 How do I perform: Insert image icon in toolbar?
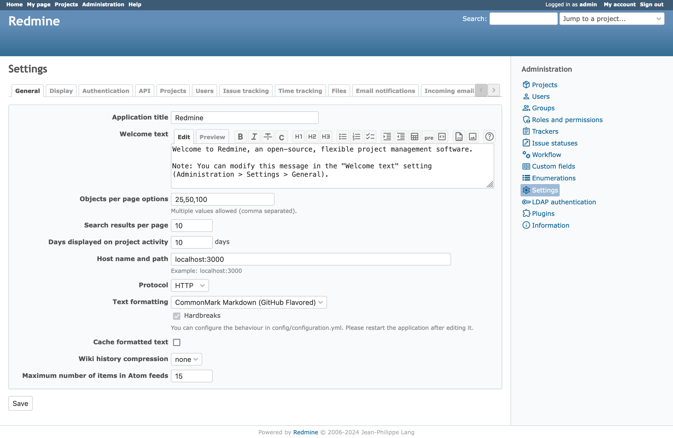coord(473,137)
